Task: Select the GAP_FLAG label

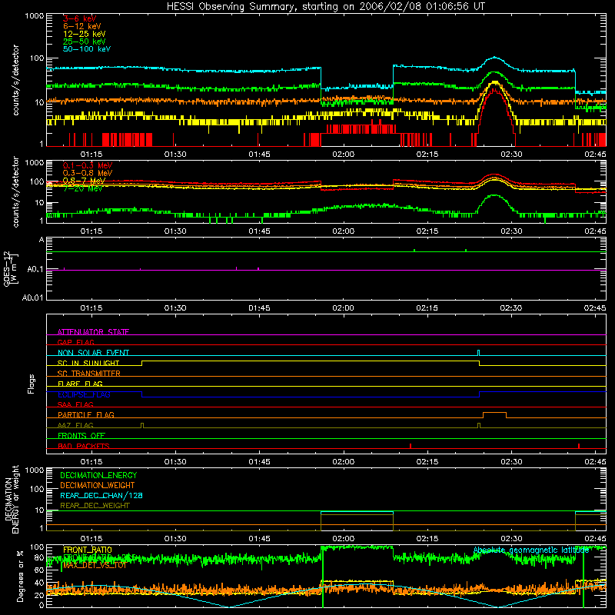Action: point(75,342)
